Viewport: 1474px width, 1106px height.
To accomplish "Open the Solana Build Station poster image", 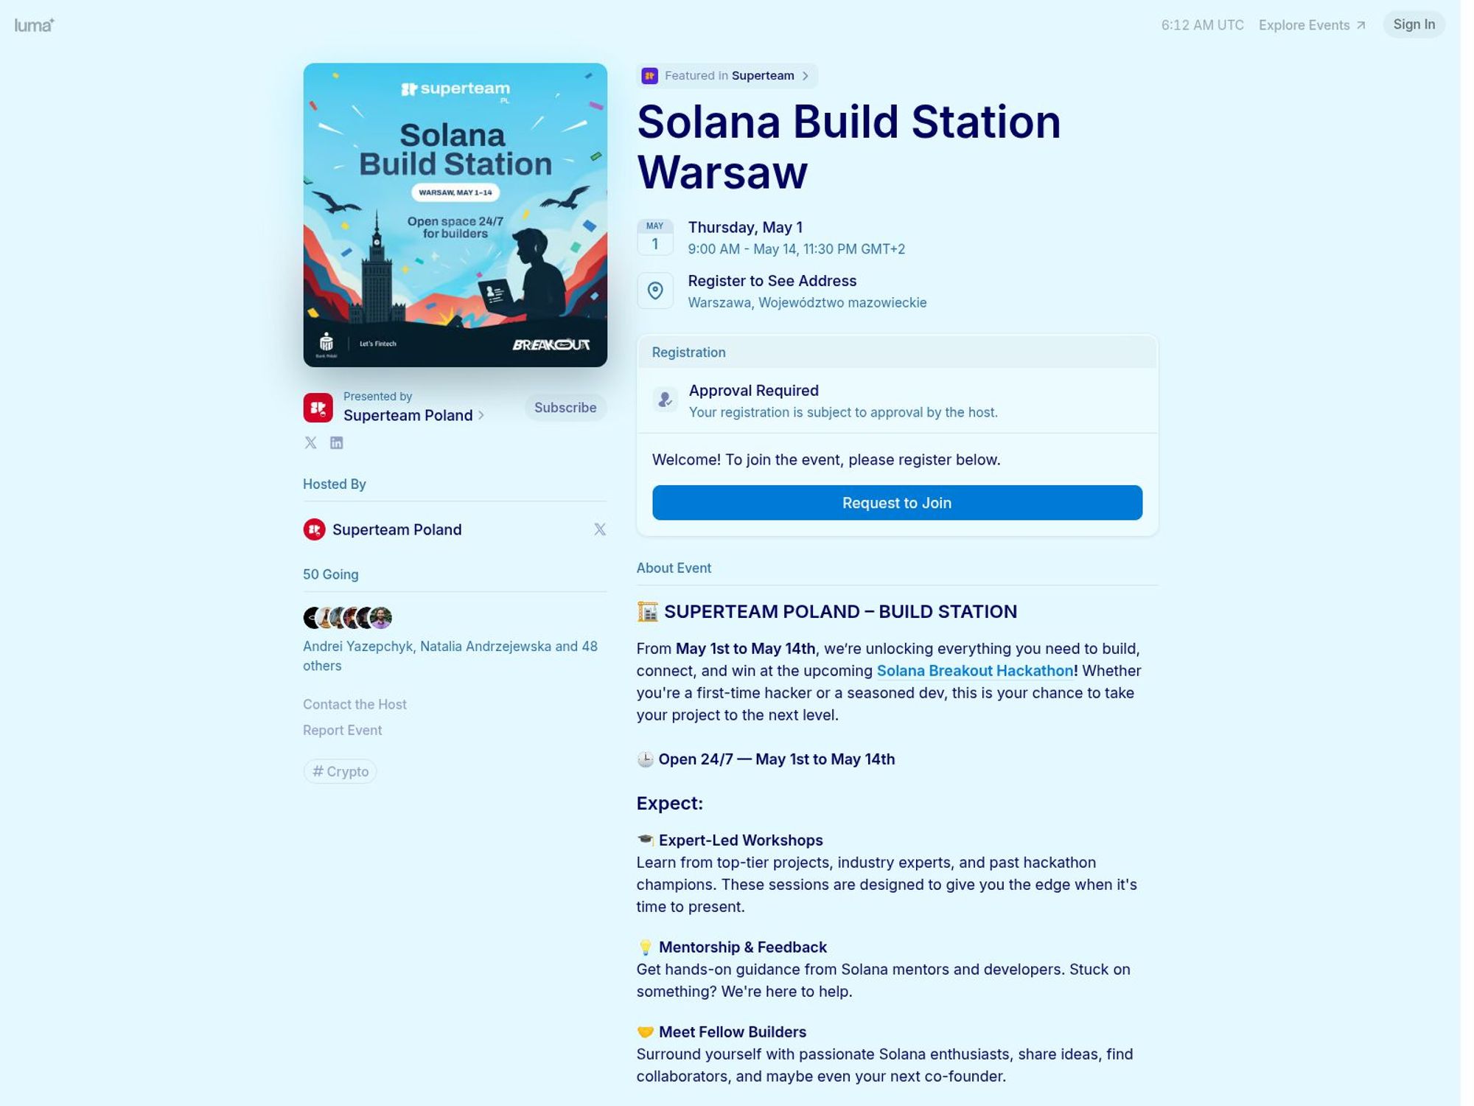I will (455, 215).
